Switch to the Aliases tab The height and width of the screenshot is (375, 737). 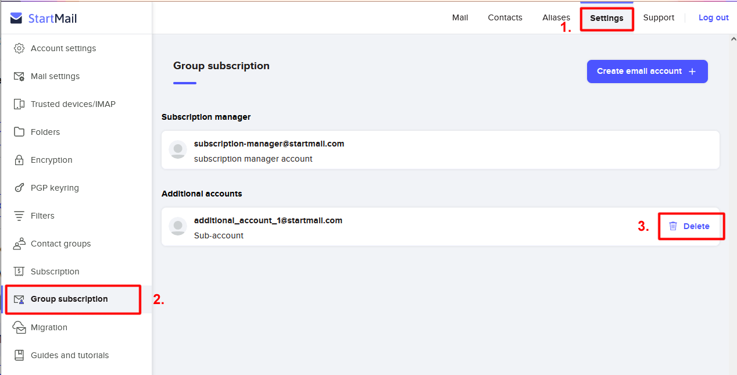[x=556, y=17]
